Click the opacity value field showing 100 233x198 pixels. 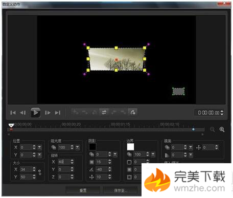pyautogui.click(x=64, y=147)
